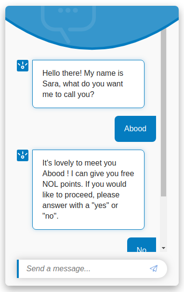
Task: Click the blue accent bar left of the input
Action: [18, 269]
